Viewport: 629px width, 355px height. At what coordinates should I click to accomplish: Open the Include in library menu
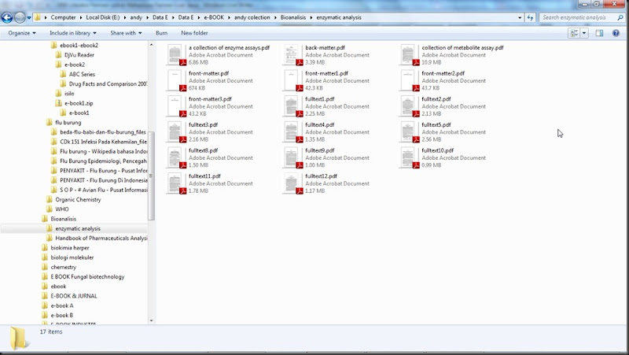tap(72, 33)
